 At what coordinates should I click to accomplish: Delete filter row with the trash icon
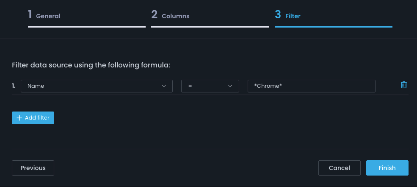[404, 85]
